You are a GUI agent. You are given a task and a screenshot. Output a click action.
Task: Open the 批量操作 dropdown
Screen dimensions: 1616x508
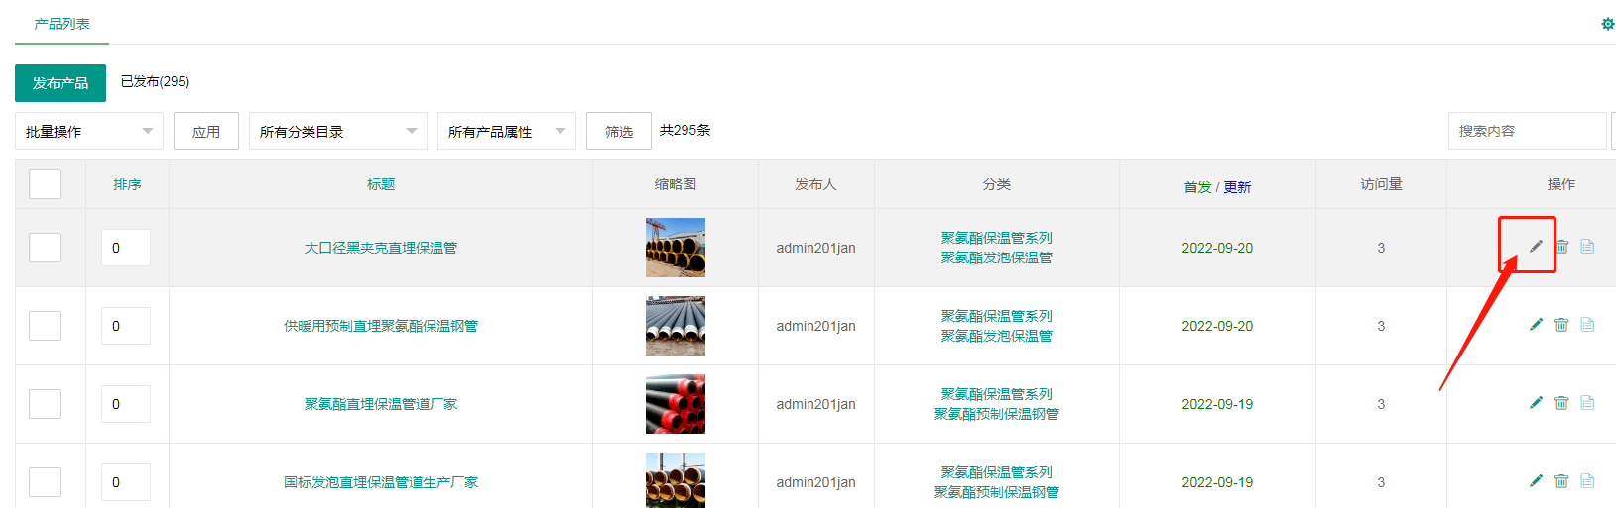click(89, 131)
